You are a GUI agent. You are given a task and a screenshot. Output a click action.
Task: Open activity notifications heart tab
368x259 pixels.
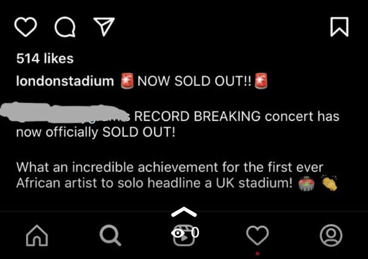tap(258, 236)
